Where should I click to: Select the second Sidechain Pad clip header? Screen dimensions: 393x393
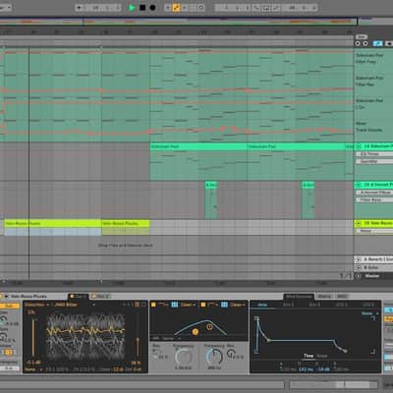(x=297, y=146)
